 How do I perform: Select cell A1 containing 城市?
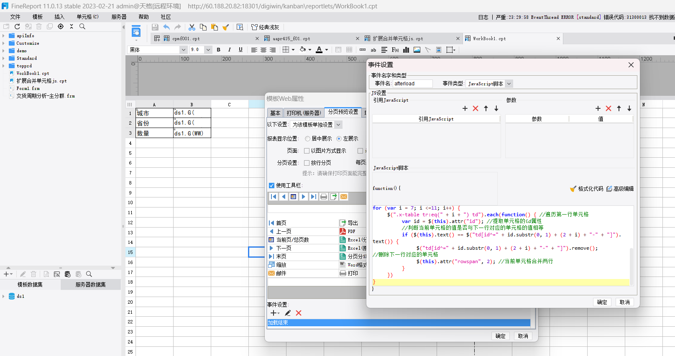tap(155, 113)
